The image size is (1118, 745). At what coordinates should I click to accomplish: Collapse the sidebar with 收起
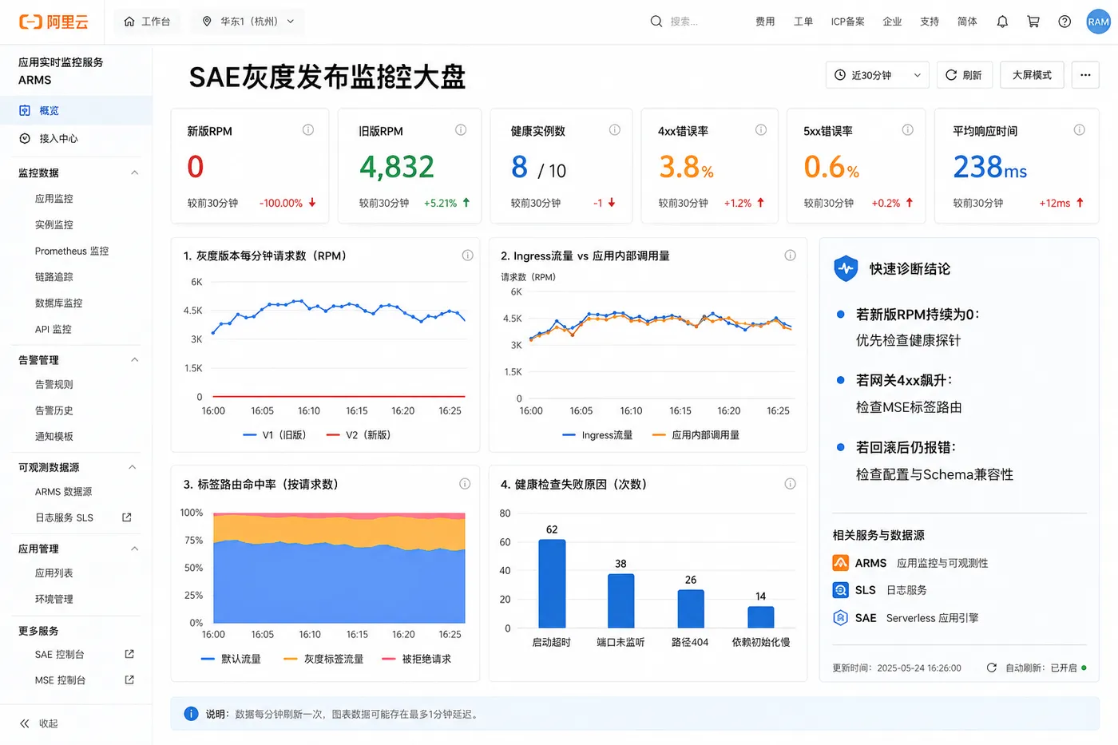tap(39, 723)
